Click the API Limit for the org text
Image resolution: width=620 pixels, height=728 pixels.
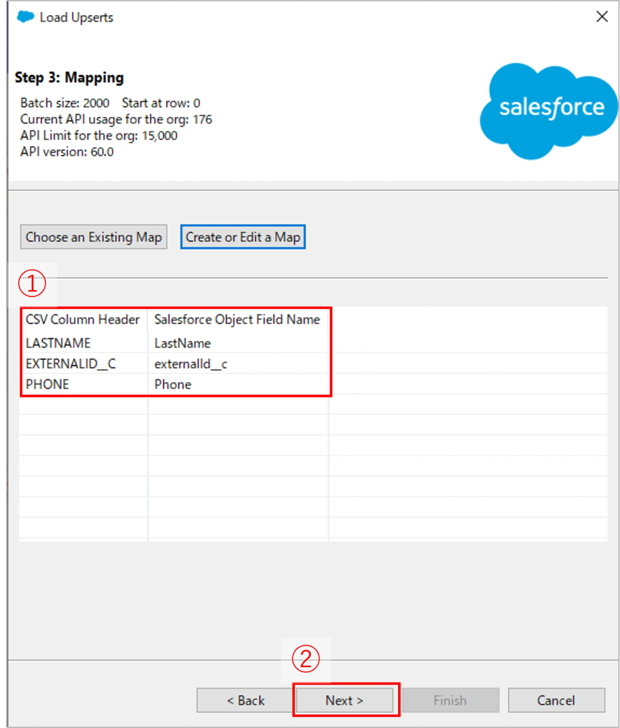pyautogui.click(x=99, y=135)
